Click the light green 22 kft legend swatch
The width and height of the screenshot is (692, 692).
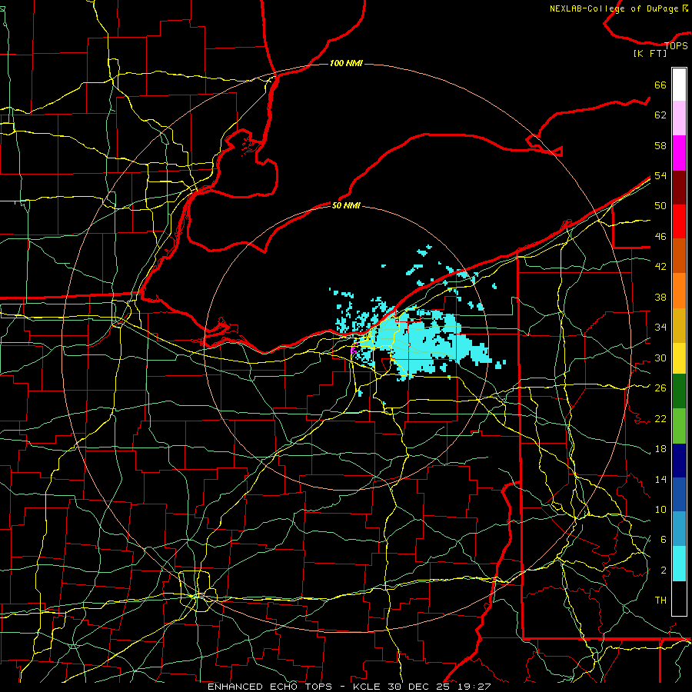tap(679, 426)
